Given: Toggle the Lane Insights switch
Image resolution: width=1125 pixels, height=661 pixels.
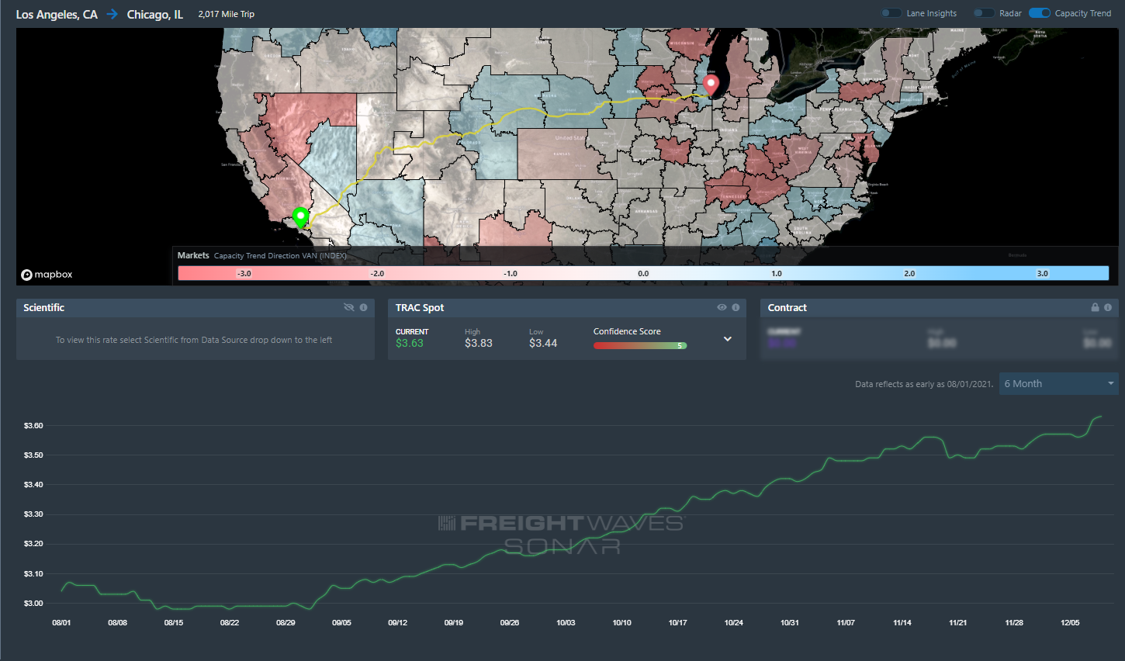Looking at the screenshot, I should pyautogui.click(x=891, y=13).
